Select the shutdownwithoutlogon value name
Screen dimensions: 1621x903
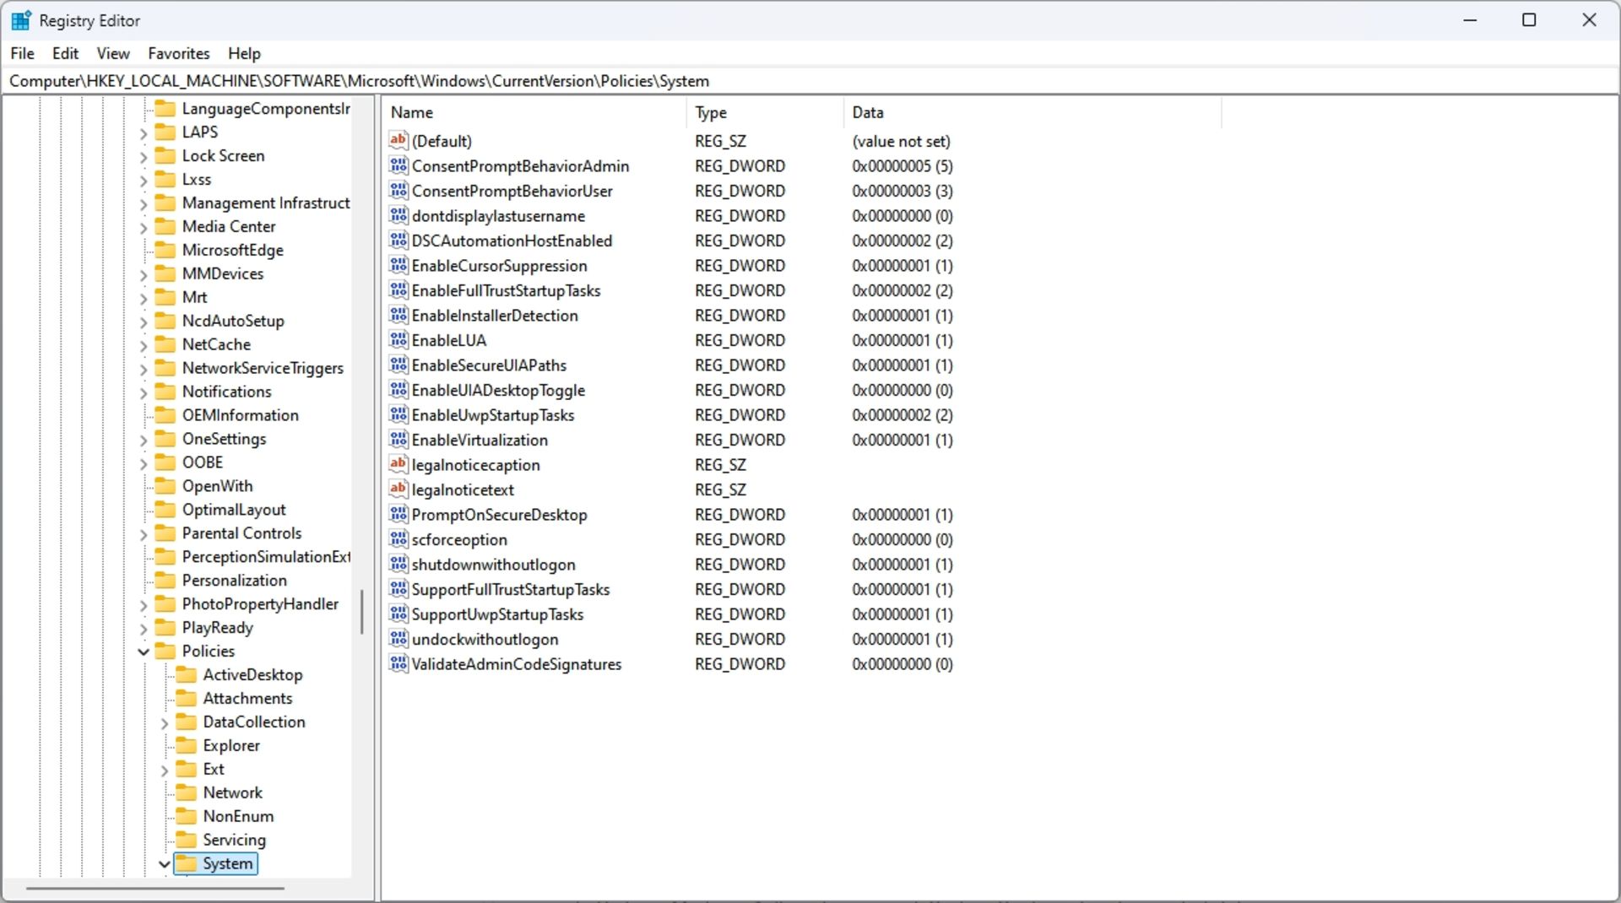[x=493, y=565]
